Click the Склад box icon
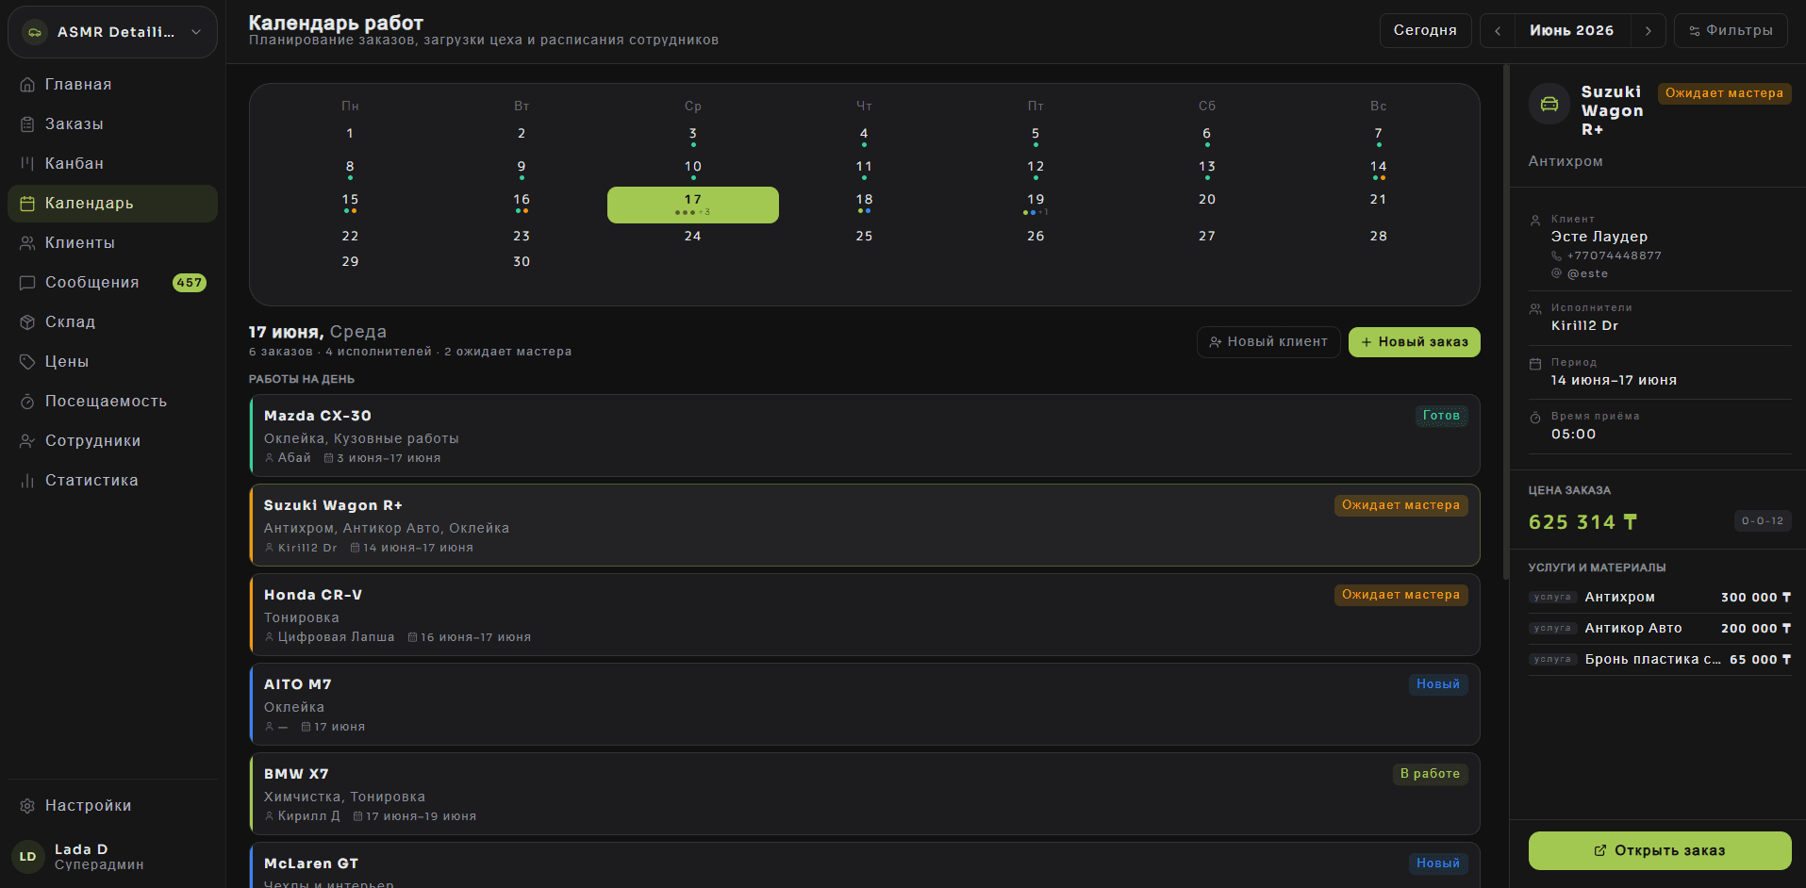 coord(27,322)
